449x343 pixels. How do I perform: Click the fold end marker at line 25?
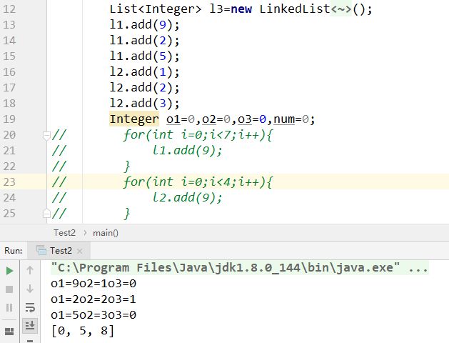click(x=46, y=214)
